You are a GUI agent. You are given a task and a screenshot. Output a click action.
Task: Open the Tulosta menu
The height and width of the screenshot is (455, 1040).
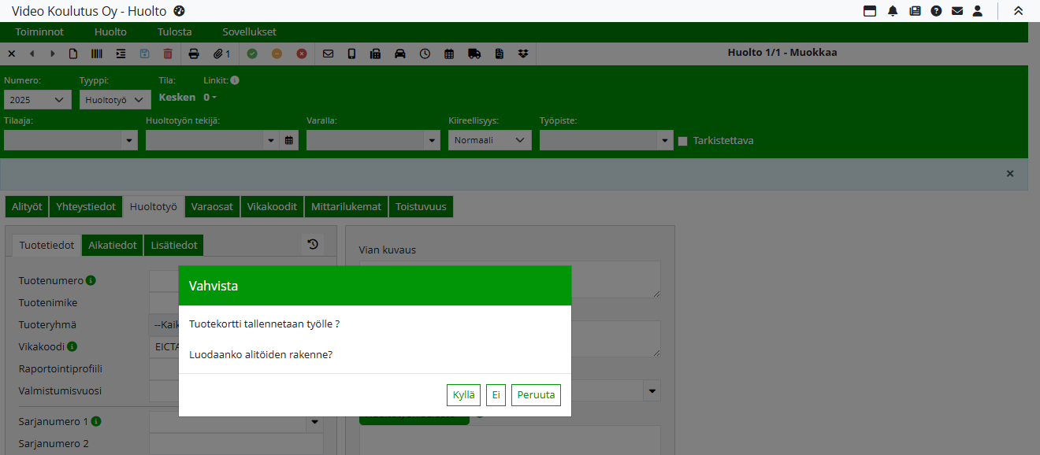[x=174, y=32]
